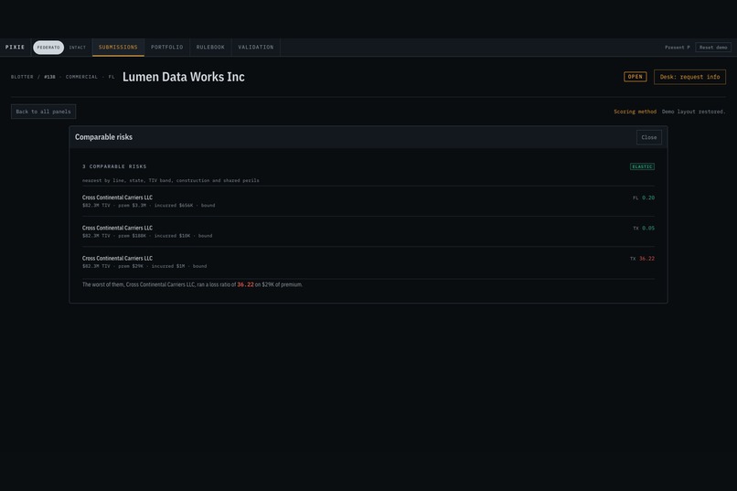737x491 pixels.
Task: Click the Present P button
Action: pyautogui.click(x=678, y=48)
